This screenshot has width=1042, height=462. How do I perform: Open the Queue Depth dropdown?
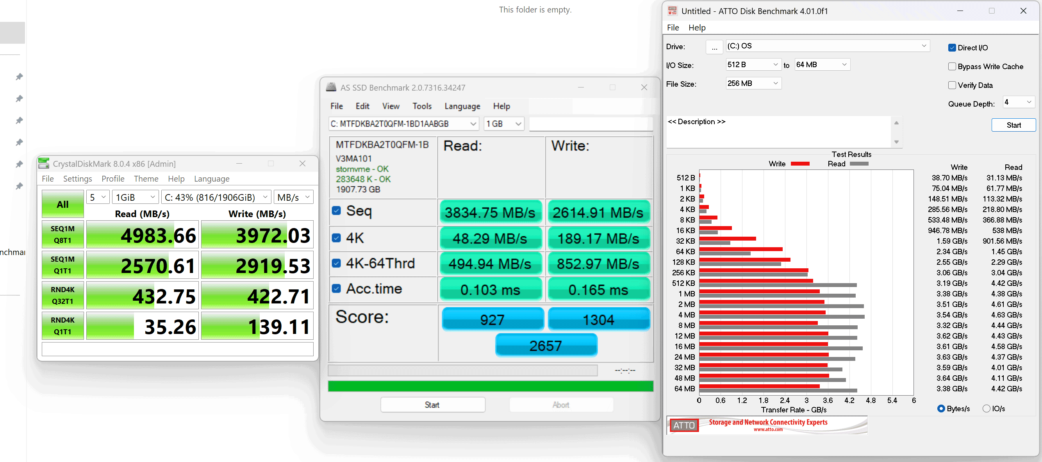pyautogui.click(x=1018, y=102)
